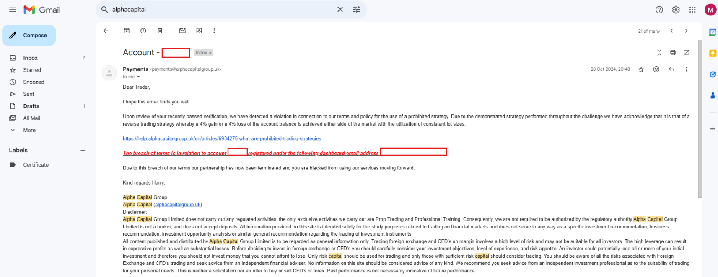Screen dimensions: 718x277
Task: Go to the newer message
Action: [671, 31]
